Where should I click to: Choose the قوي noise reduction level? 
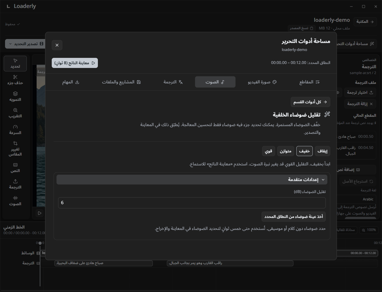click(x=268, y=151)
